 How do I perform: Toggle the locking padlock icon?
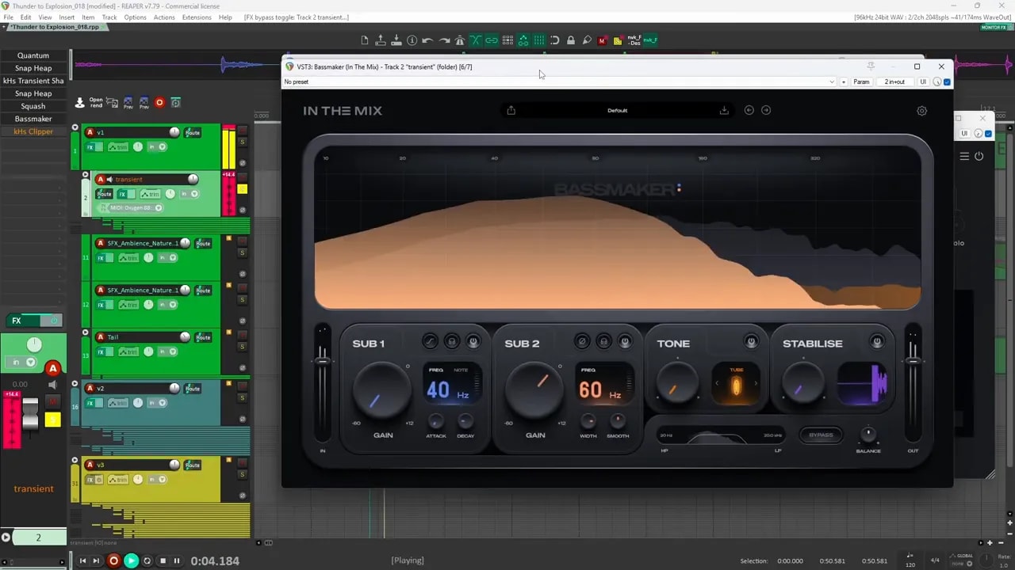click(x=570, y=40)
